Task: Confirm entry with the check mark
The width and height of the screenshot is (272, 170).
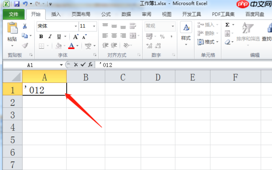Action: 83,65
